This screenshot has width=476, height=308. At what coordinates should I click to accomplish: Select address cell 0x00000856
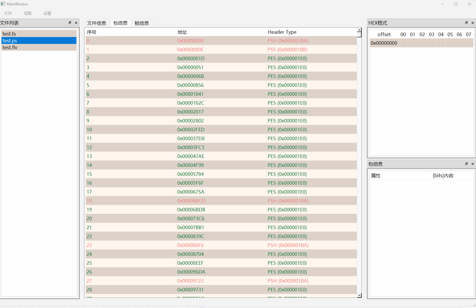pyautogui.click(x=221, y=85)
